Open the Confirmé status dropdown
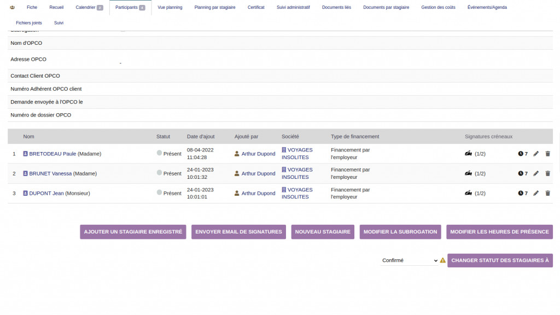The width and height of the screenshot is (560, 315). (x=409, y=260)
